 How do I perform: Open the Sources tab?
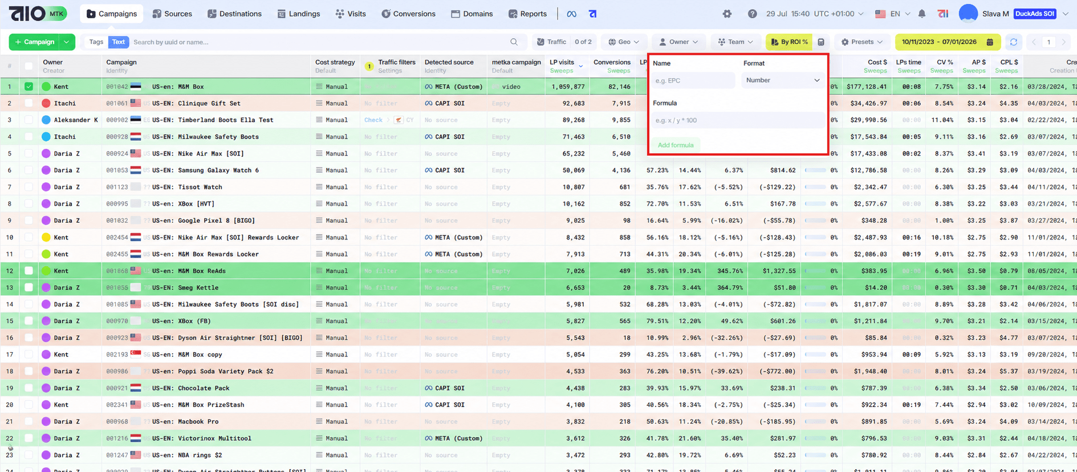click(172, 14)
